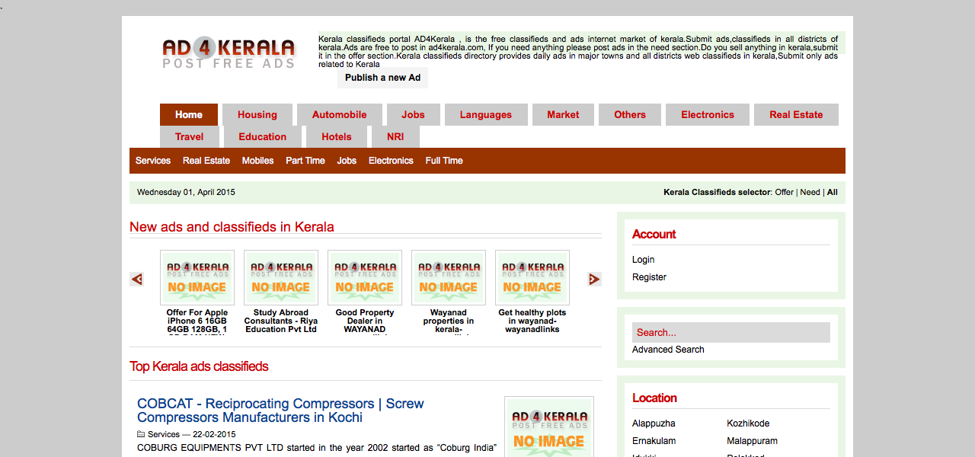Open the Market category tab
This screenshot has width=975, height=457.
click(563, 115)
